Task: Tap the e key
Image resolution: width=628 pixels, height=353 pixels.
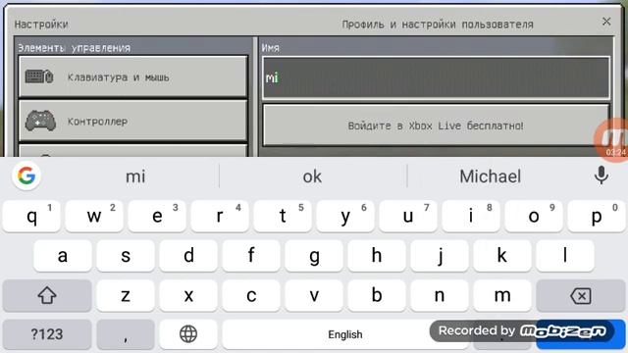Action: coord(157,216)
